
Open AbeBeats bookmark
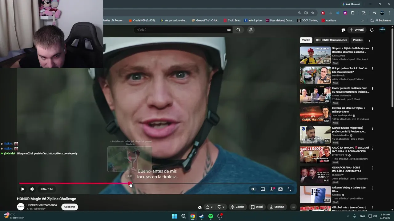point(329,21)
